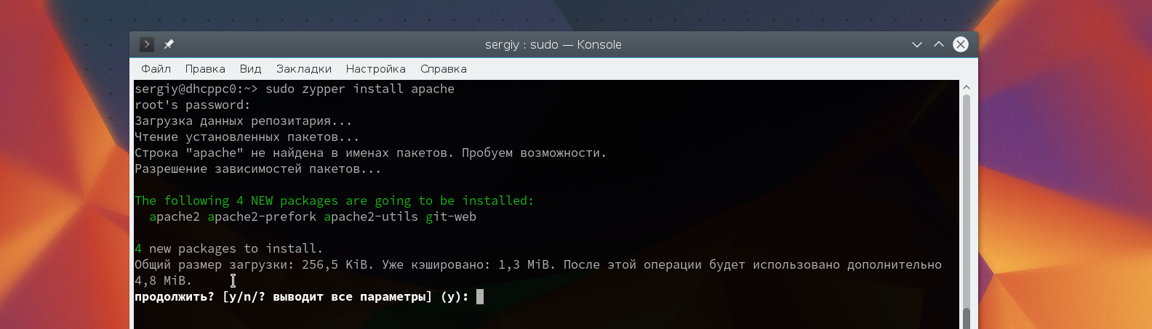Image resolution: width=1152 pixels, height=329 pixels.
Task: Click the scrollbar up arrow
Action: [x=967, y=87]
